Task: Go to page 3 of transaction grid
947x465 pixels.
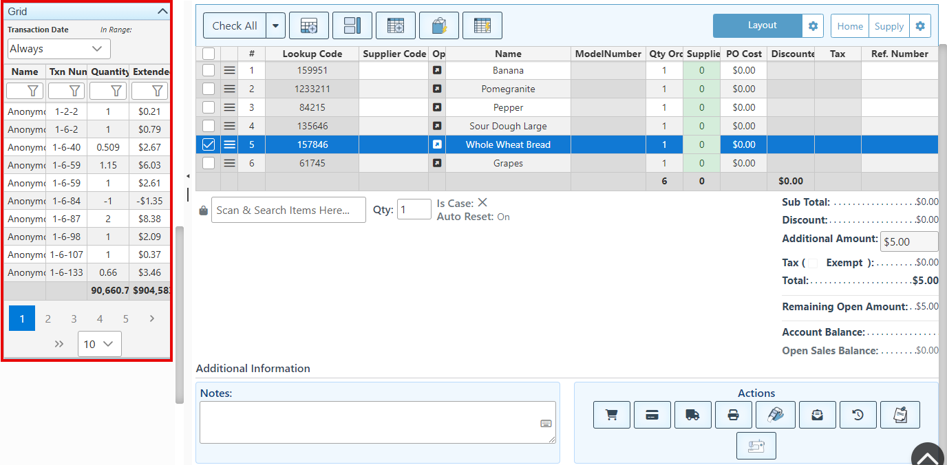Action: coord(74,318)
